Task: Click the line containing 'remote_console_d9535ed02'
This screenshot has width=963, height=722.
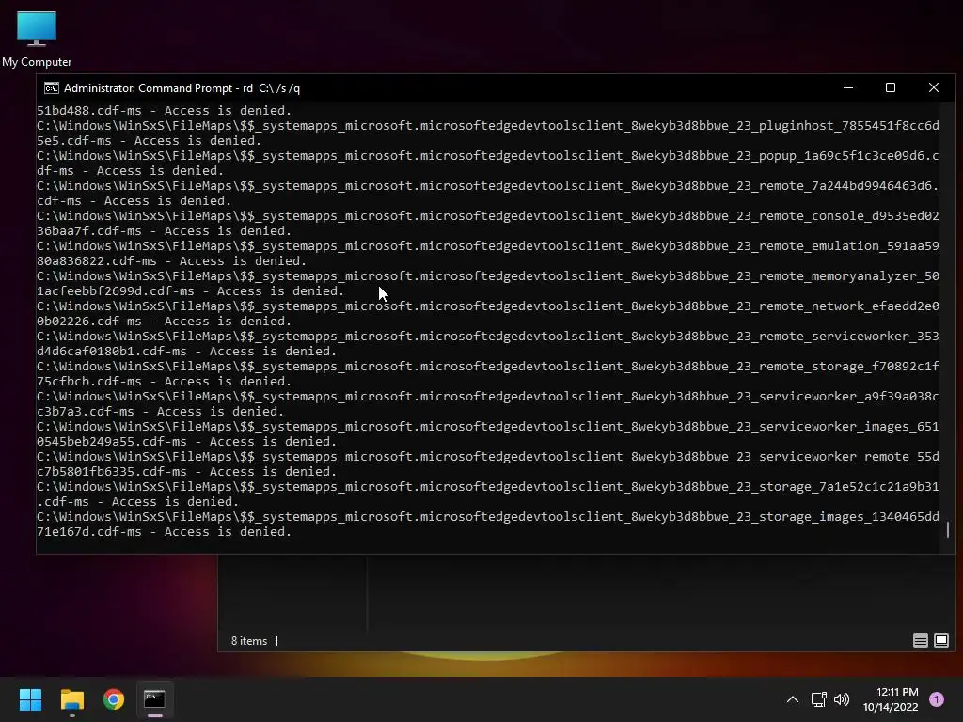Action: [488, 215]
